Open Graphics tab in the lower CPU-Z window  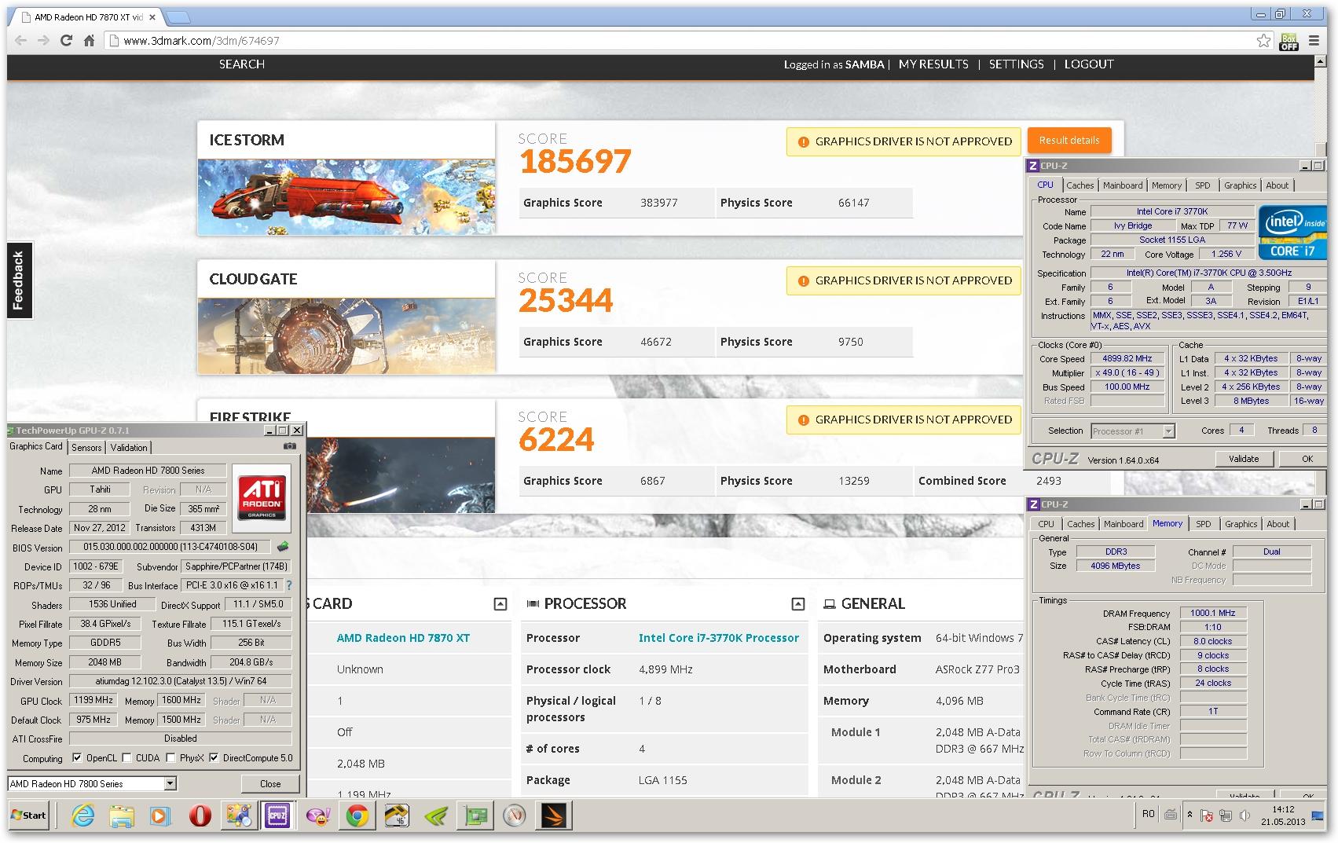(1241, 524)
